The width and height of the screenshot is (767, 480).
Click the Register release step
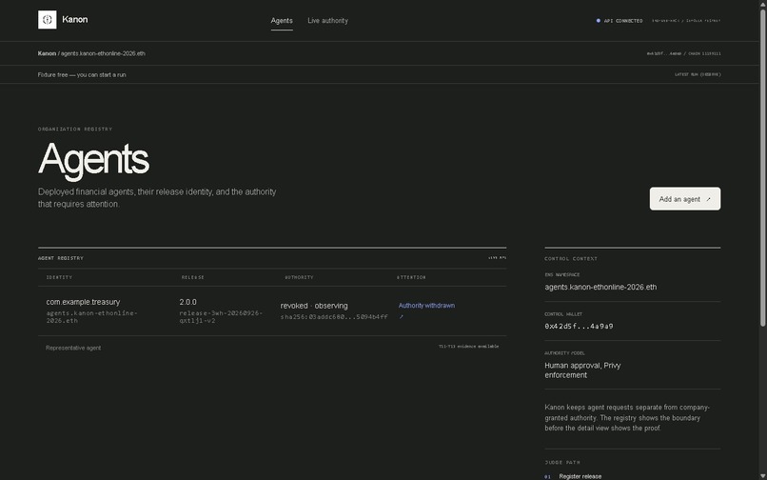click(x=580, y=476)
